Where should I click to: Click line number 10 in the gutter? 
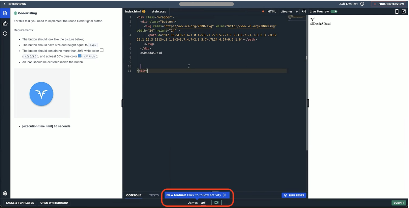point(130,66)
